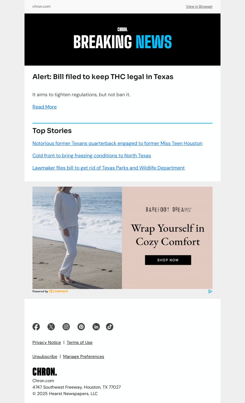
Task: Click Read More under THC alert
Action: pos(44,107)
